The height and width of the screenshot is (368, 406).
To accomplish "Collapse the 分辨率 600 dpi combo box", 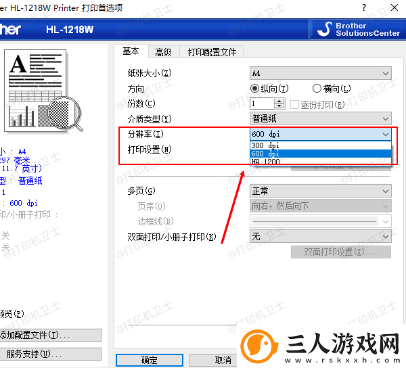I will coord(321,134).
